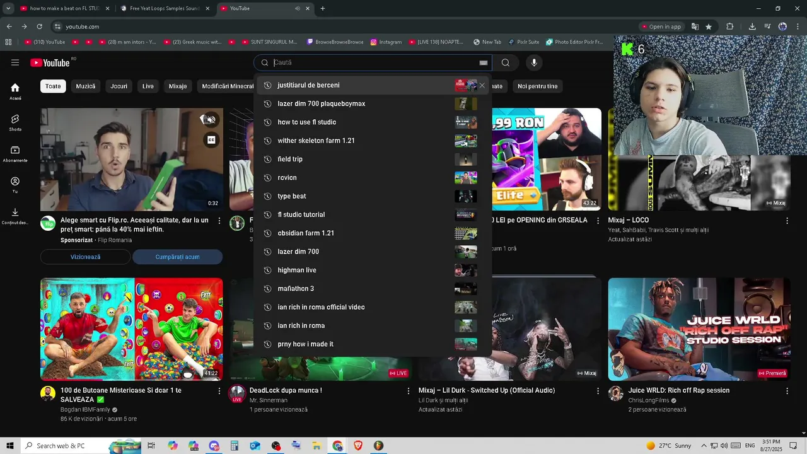The width and height of the screenshot is (807, 454).
Task: Open the taskbar weather widget showing 27°C Sunny
Action: (668, 446)
